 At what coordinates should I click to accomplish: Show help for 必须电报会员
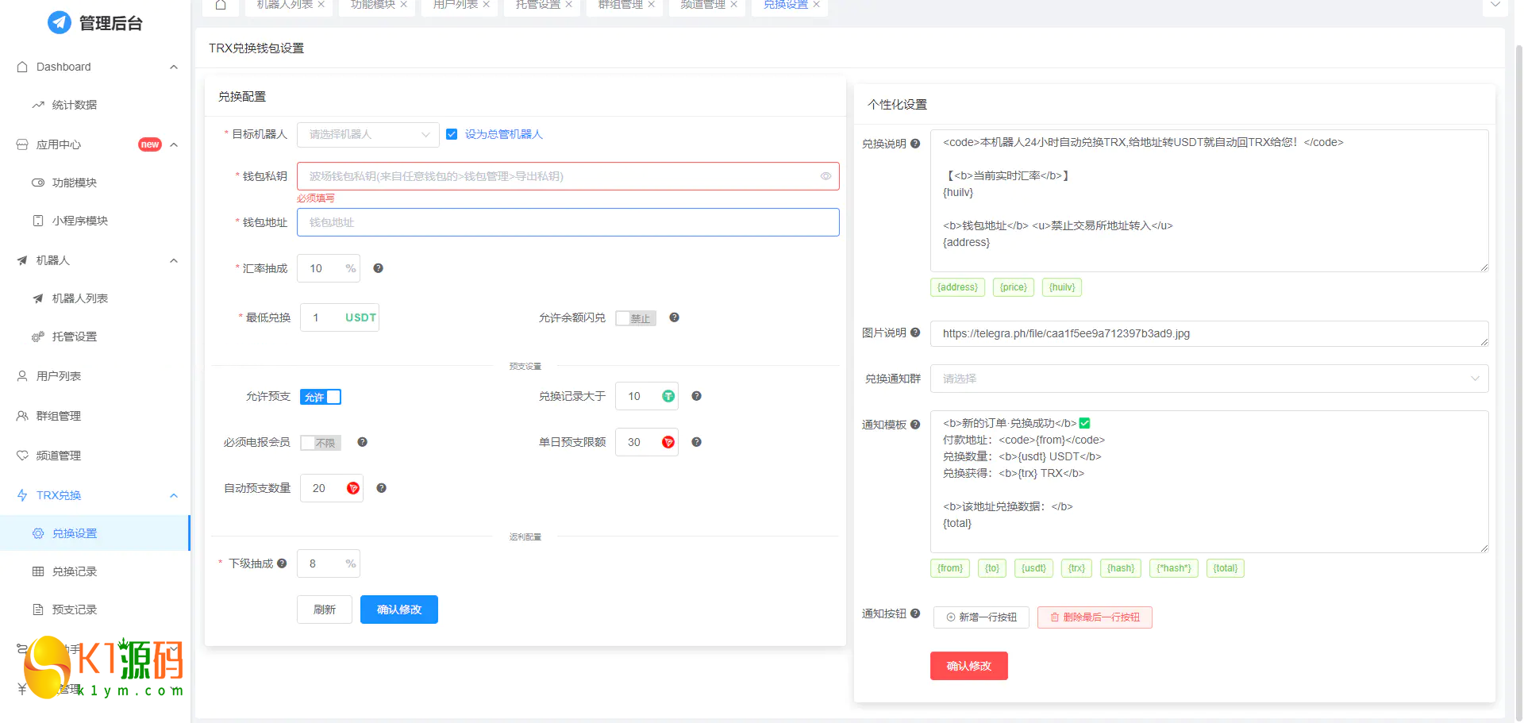coord(362,442)
